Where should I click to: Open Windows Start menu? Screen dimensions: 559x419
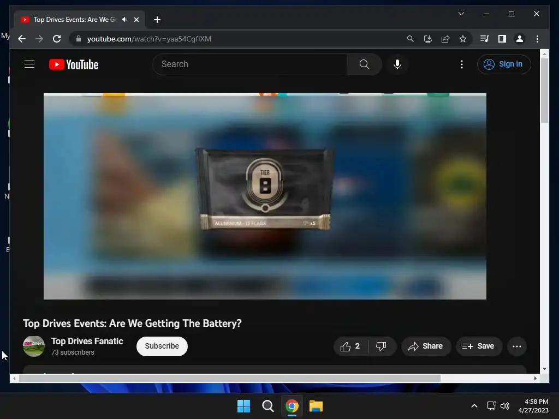244,406
